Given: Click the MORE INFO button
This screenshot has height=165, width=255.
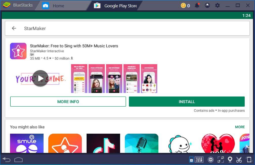Looking at the screenshot, I should [68, 102].
